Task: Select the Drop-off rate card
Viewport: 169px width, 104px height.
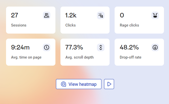Action: pyautogui.click(x=139, y=52)
